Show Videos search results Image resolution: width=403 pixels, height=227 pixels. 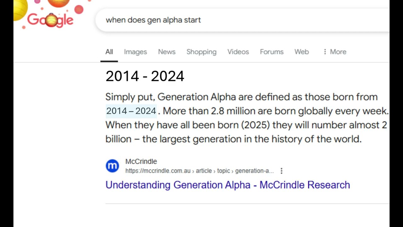point(238,52)
